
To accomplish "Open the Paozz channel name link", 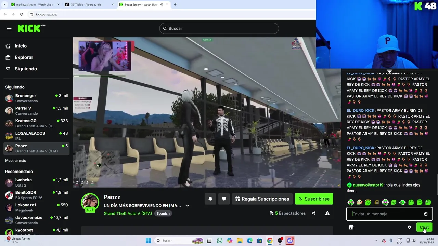I will [112, 197].
